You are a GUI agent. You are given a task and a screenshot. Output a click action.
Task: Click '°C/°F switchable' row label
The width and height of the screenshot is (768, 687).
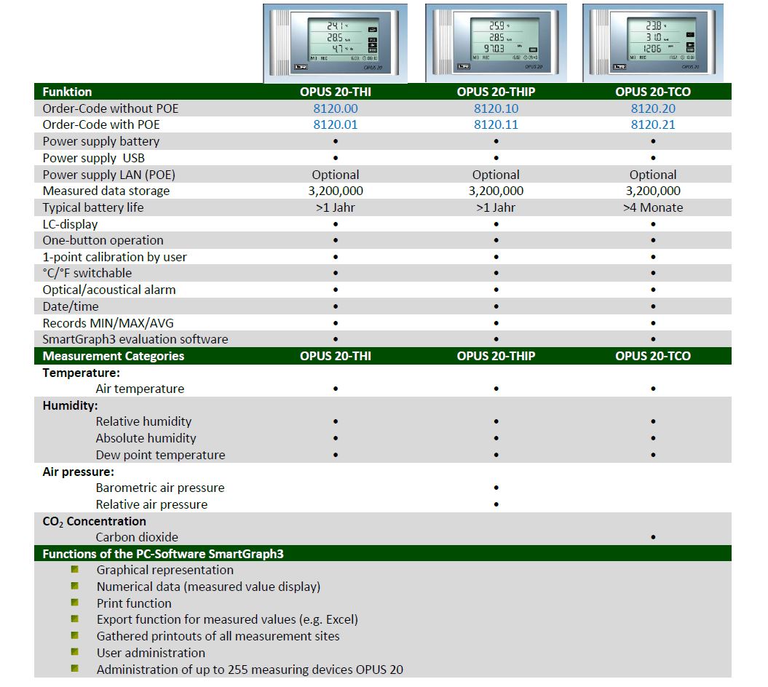coord(87,273)
